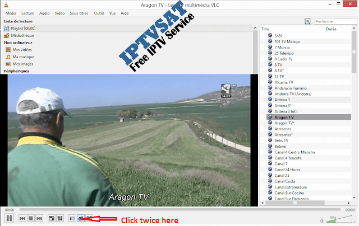Open extended settings equalizer icon

click(60, 219)
